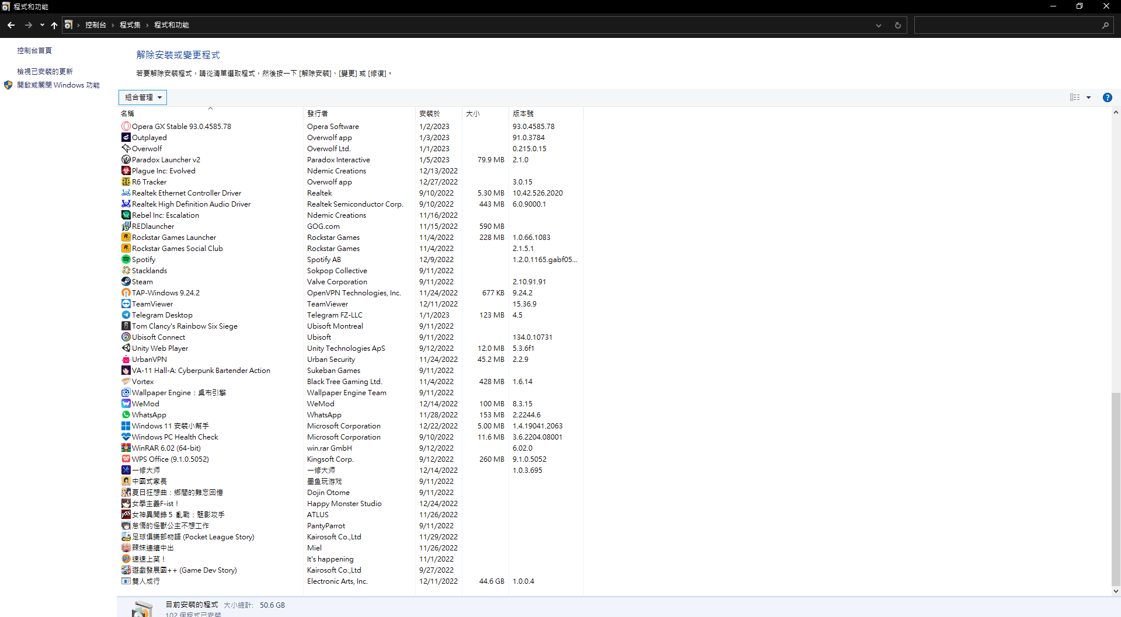Viewport: 1121px width, 617px height.
Task: Select the Windows 11 安裝小幫手 row
Action: pyautogui.click(x=351, y=426)
